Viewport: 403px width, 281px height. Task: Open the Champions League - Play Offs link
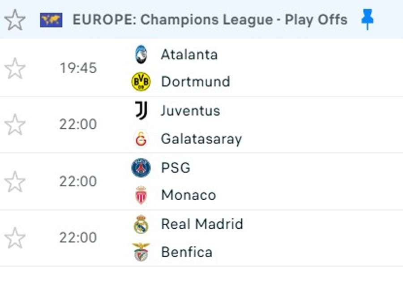(x=210, y=20)
